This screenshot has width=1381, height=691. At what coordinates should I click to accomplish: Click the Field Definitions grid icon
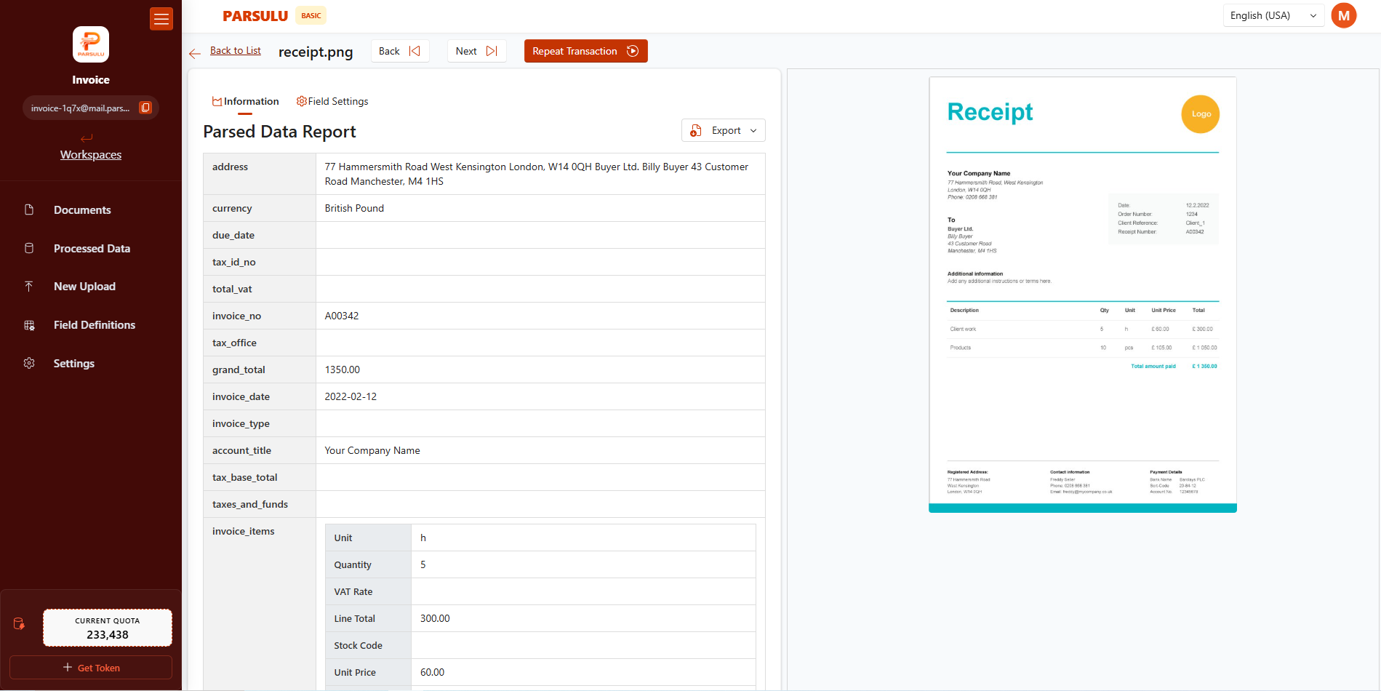click(x=29, y=325)
